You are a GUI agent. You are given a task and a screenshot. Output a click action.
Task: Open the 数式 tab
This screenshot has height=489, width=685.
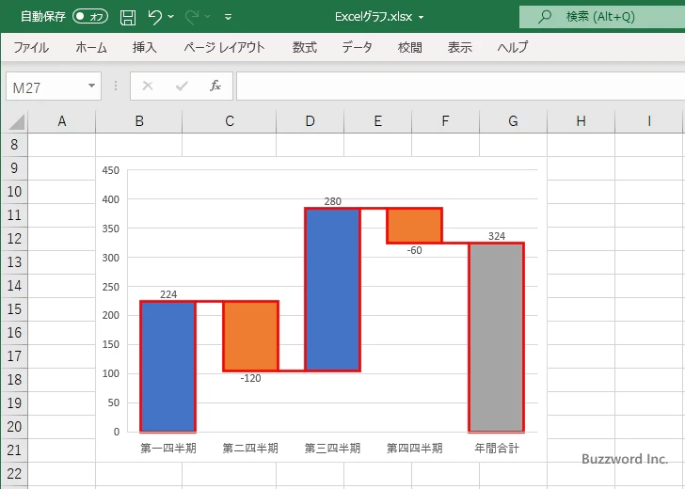click(x=305, y=47)
